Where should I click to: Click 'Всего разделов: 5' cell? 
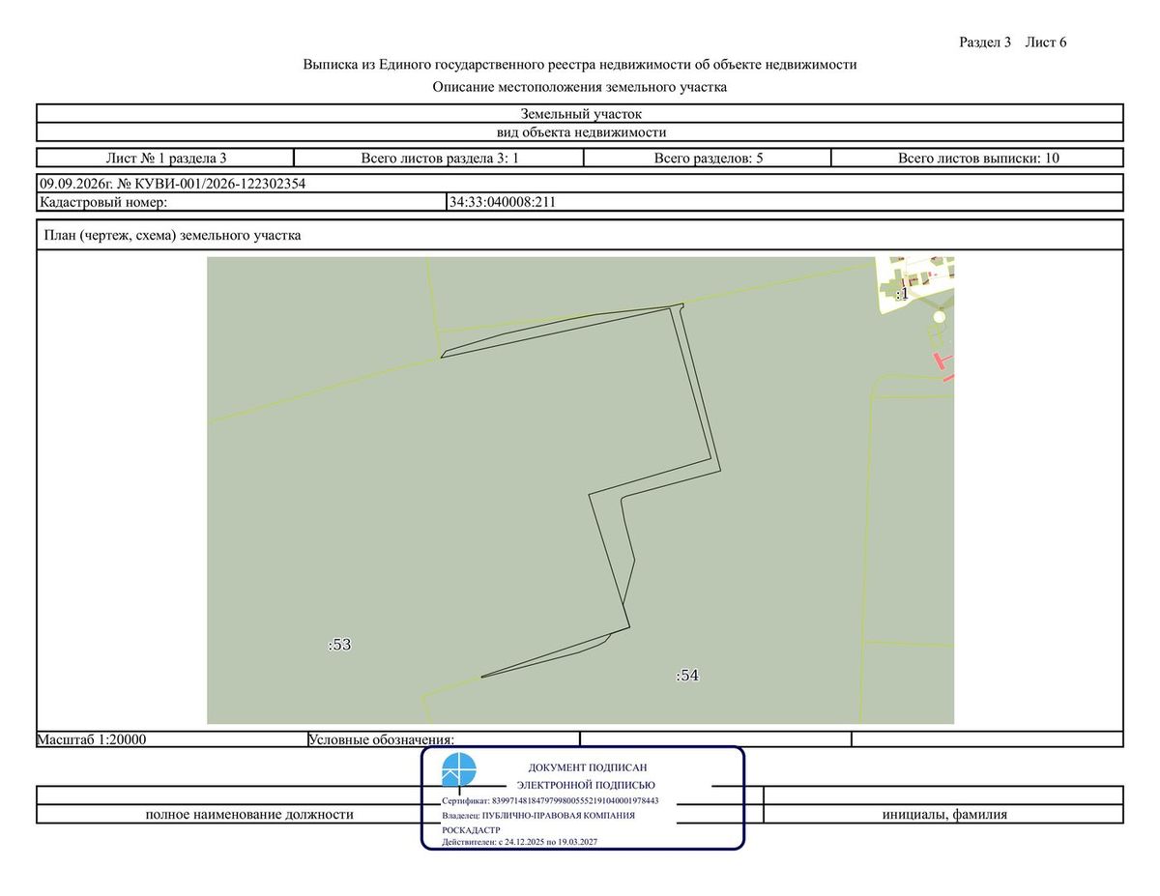[709, 159]
